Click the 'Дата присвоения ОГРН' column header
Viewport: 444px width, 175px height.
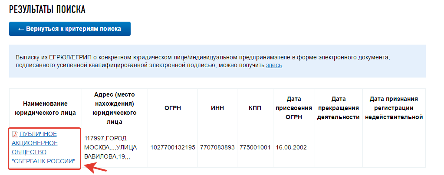294,108
